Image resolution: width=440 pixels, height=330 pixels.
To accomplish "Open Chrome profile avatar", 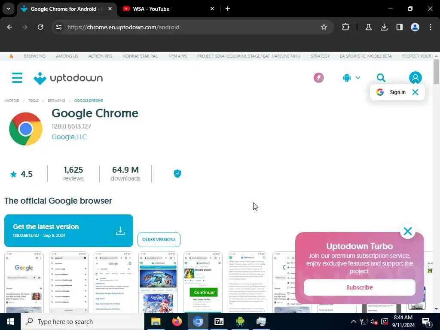I will [x=415, y=27].
